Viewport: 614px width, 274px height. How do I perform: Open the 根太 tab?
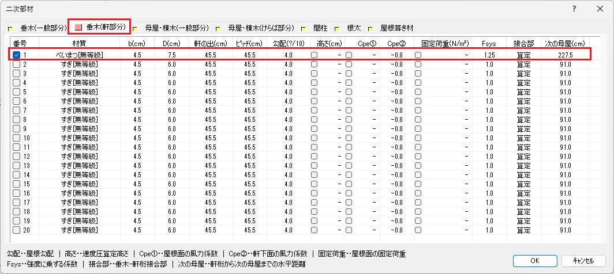tap(353, 28)
